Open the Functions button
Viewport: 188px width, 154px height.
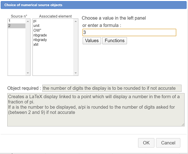click(x=114, y=41)
